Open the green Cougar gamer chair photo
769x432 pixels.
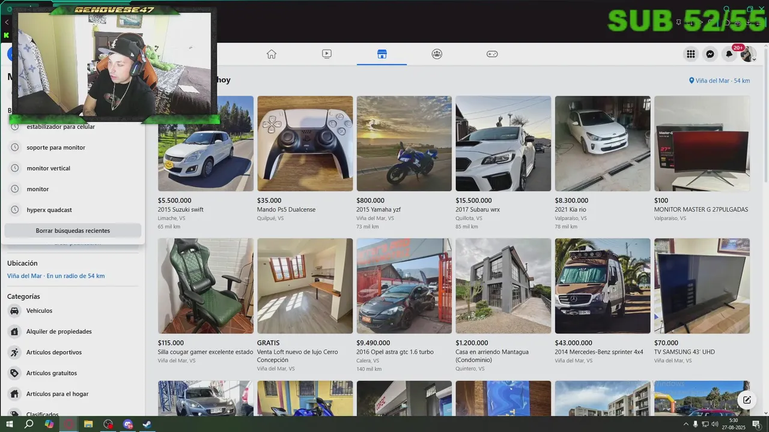[x=205, y=286]
